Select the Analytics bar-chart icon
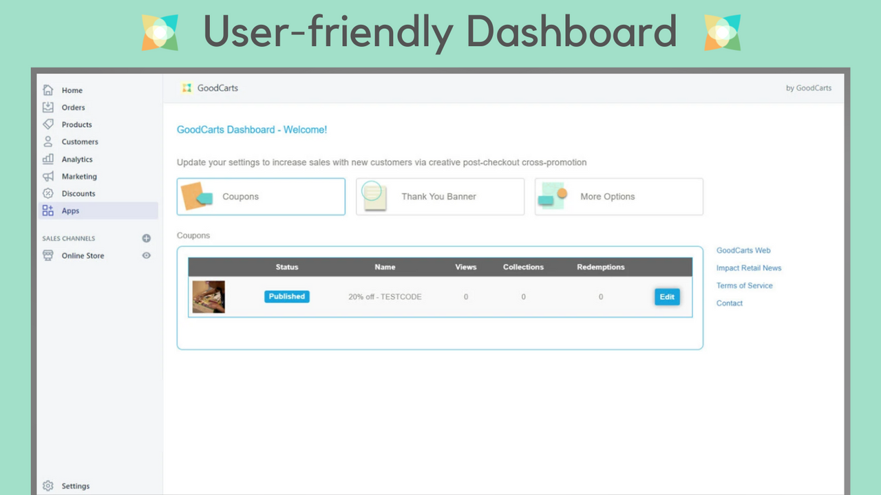The width and height of the screenshot is (881, 495). tap(48, 159)
